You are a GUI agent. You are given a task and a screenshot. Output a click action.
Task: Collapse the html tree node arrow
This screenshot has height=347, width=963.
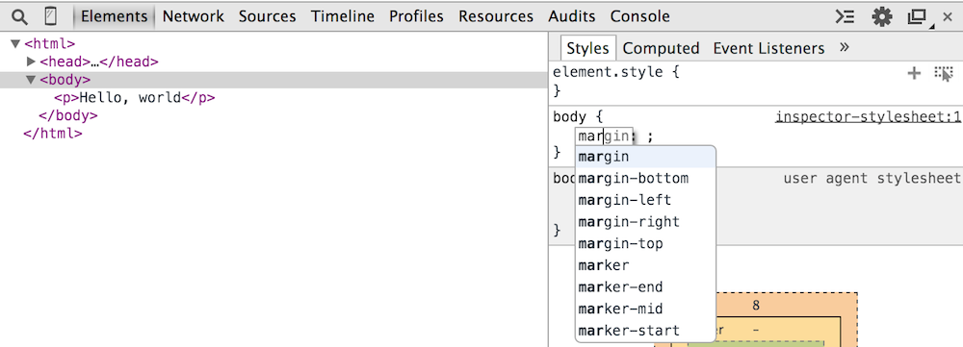(x=15, y=43)
